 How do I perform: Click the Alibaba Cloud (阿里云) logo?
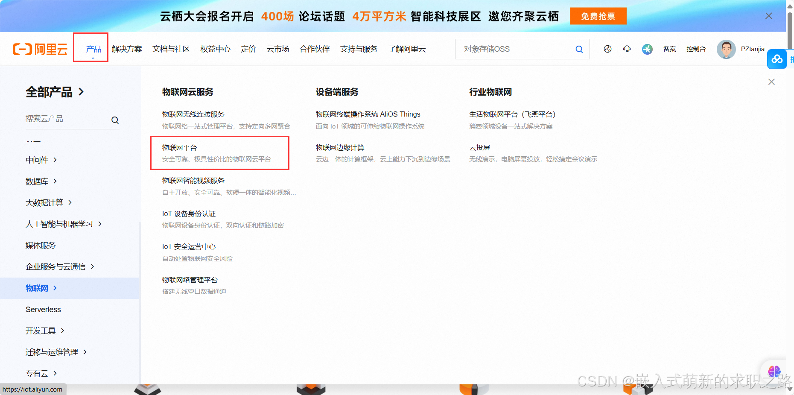pyautogui.click(x=40, y=49)
